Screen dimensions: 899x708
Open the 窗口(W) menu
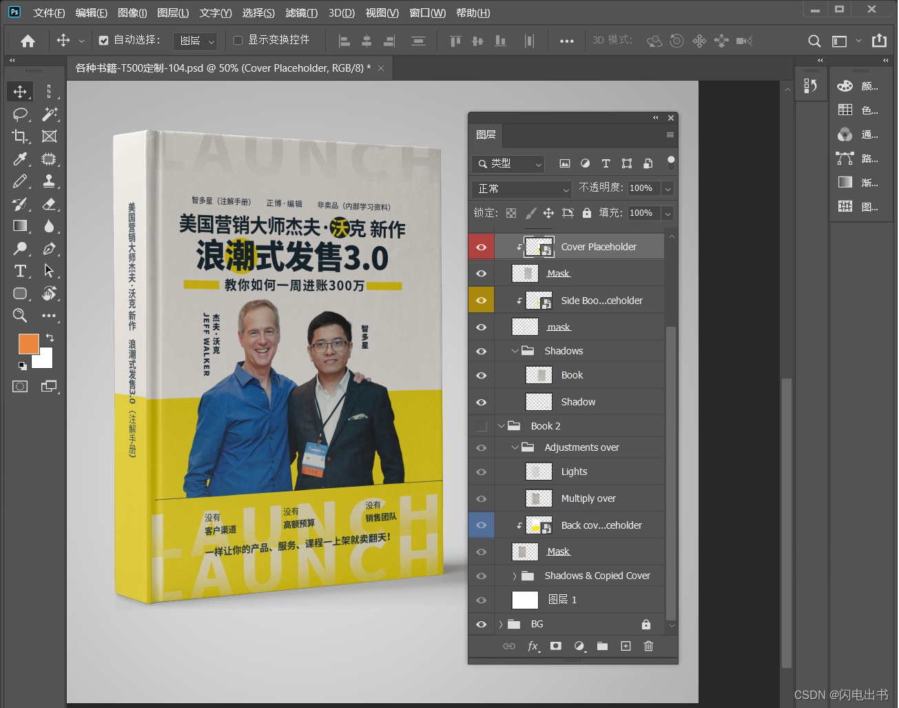point(427,13)
